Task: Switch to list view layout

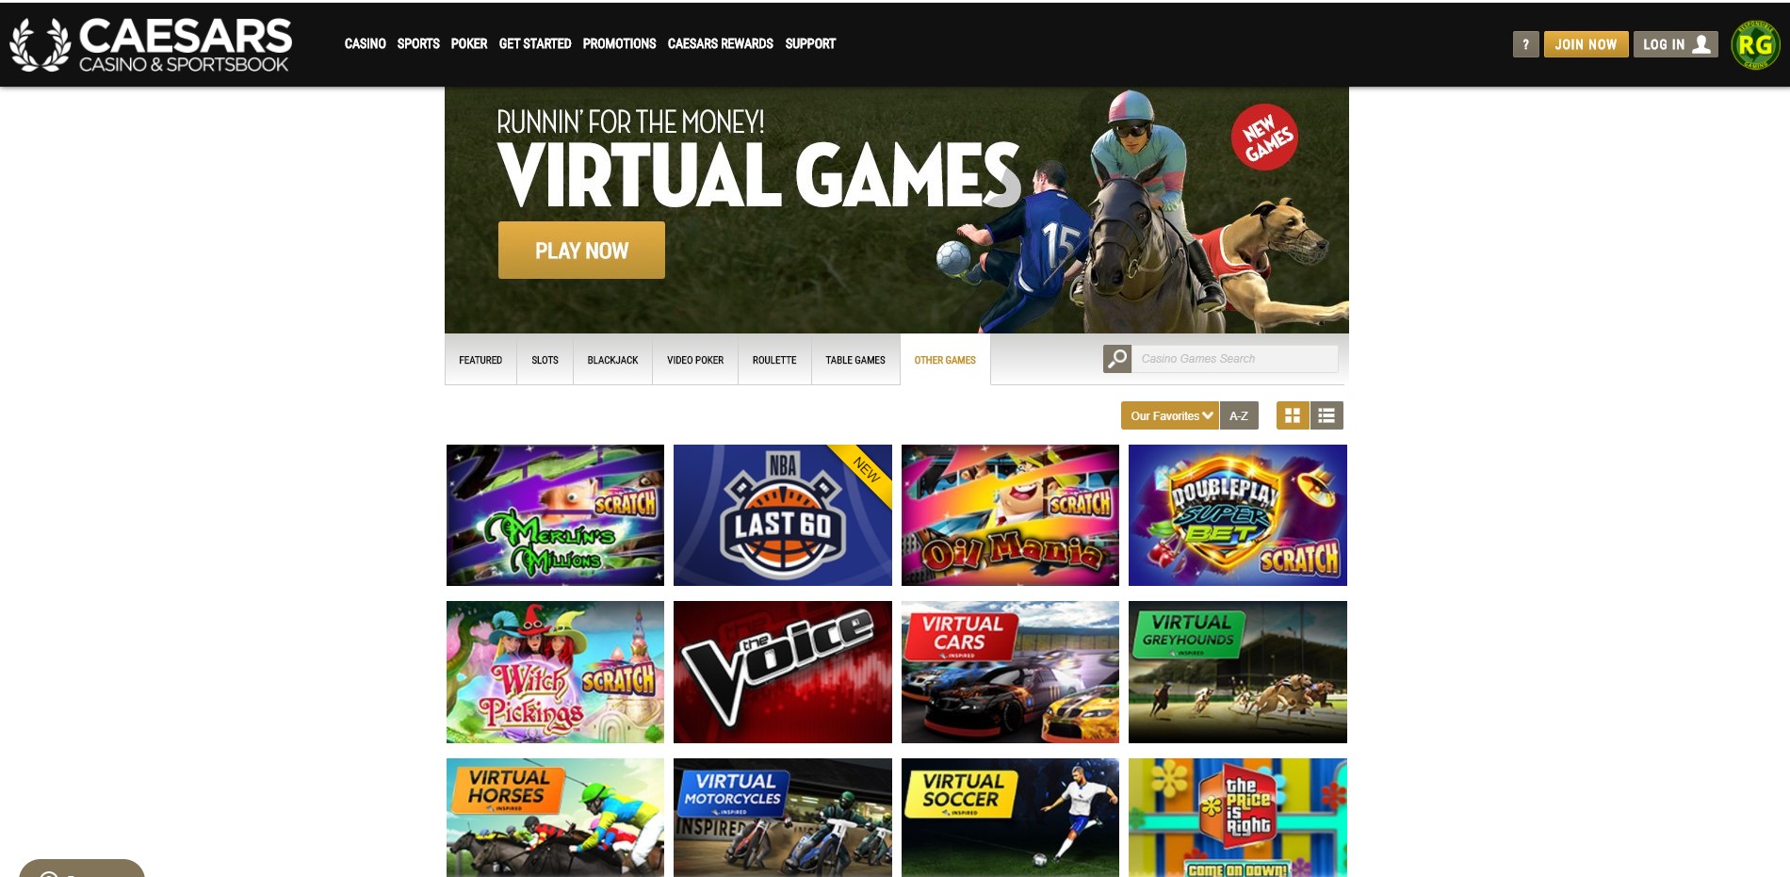Action: (x=1326, y=415)
